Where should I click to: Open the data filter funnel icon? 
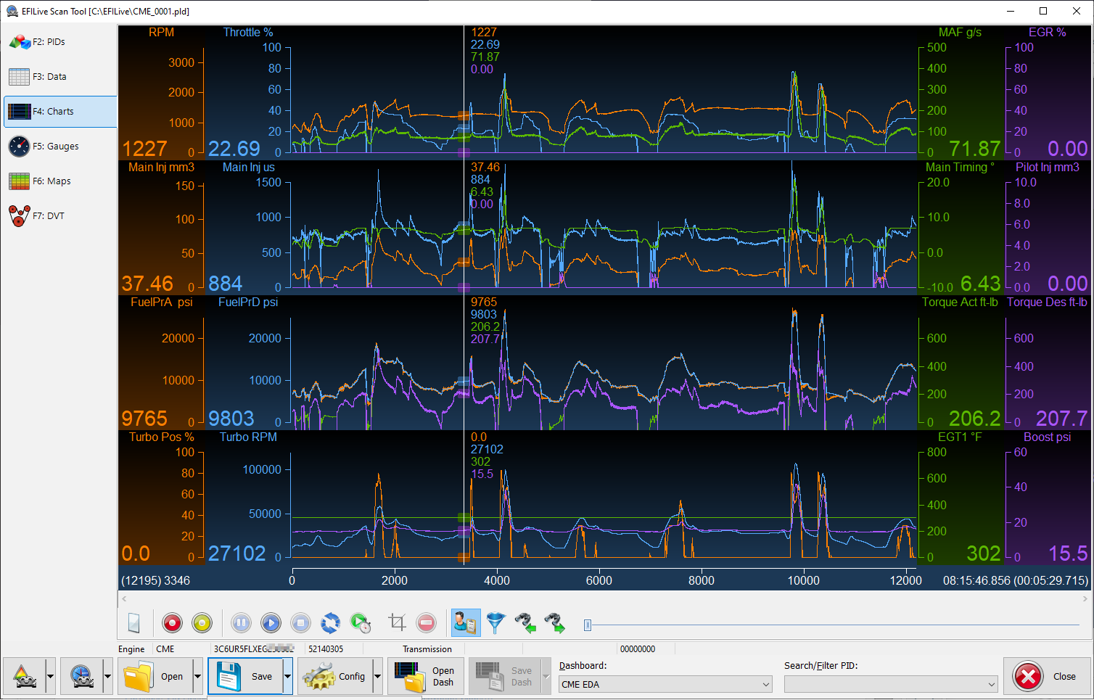[x=495, y=623]
